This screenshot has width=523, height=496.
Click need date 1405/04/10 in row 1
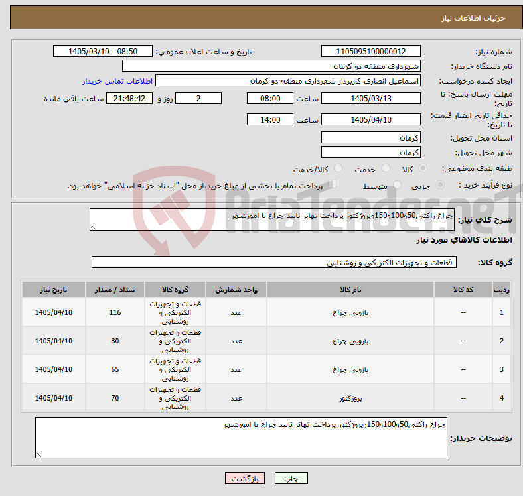54,312
